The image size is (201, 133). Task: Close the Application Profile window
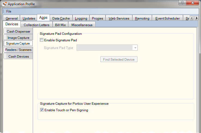click(193, 3)
